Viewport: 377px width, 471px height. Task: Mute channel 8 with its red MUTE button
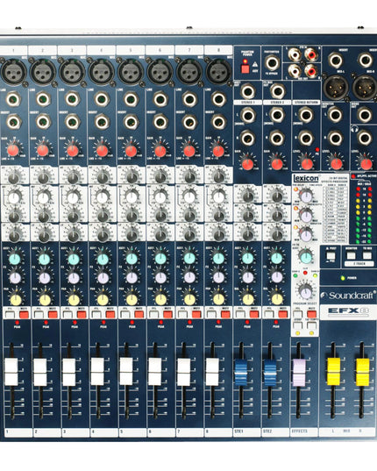coord(225,315)
